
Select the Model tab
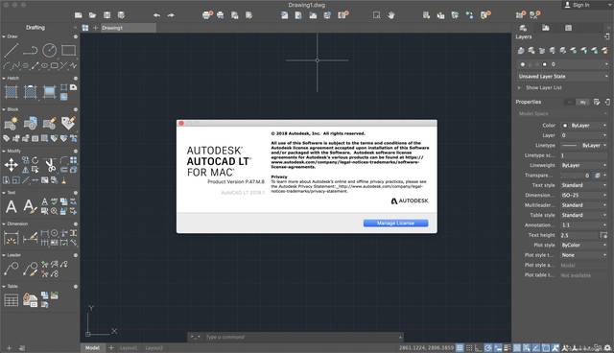[x=92, y=348]
